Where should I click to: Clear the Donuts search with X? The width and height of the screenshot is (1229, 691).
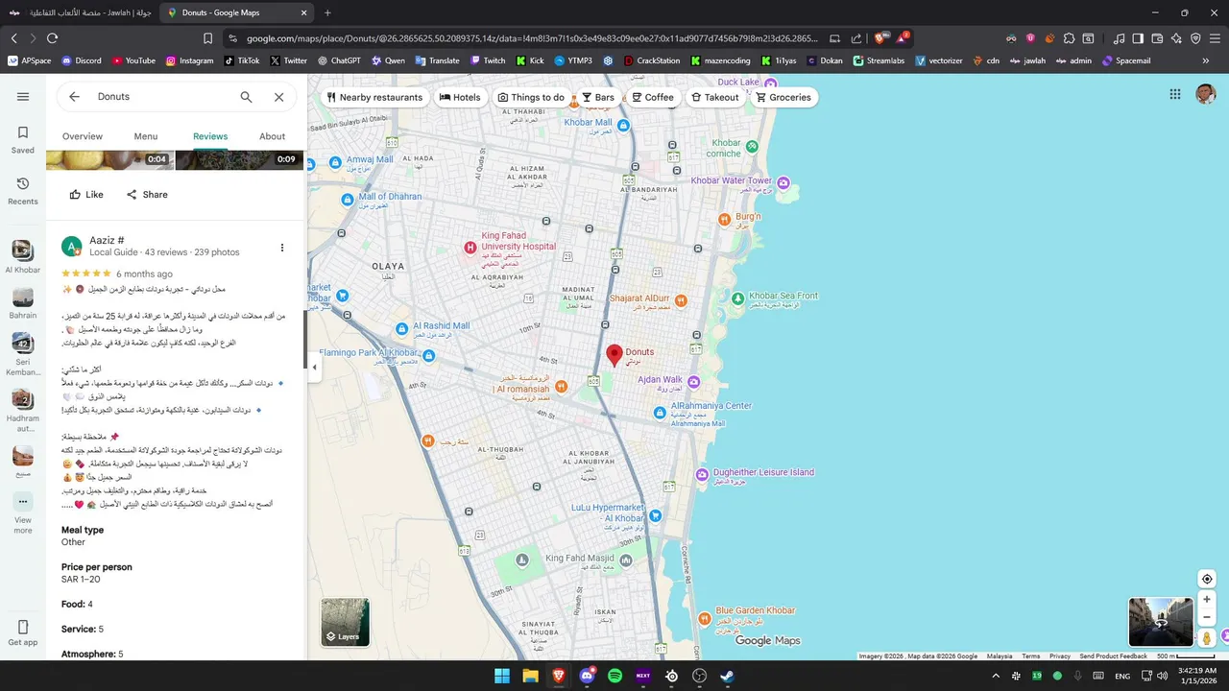tap(278, 97)
